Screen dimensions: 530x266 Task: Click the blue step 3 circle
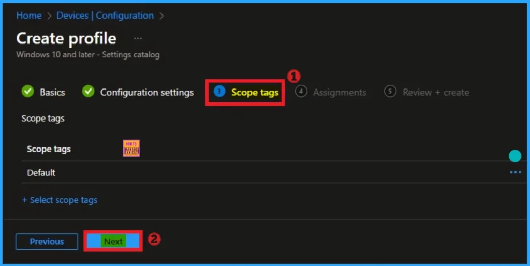(219, 91)
